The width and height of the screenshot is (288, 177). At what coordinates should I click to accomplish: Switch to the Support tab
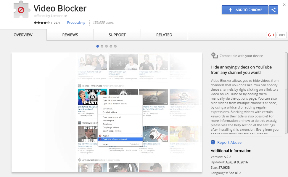pyautogui.click(x=117, y=35)
